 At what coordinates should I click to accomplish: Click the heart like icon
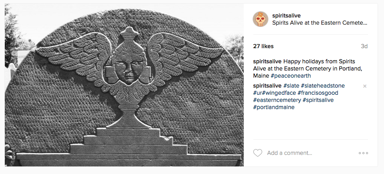(x=257, y=153)
